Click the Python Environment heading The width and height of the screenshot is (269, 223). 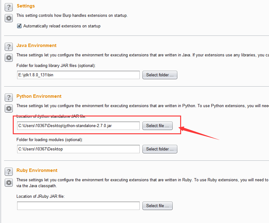click(39, 96)
